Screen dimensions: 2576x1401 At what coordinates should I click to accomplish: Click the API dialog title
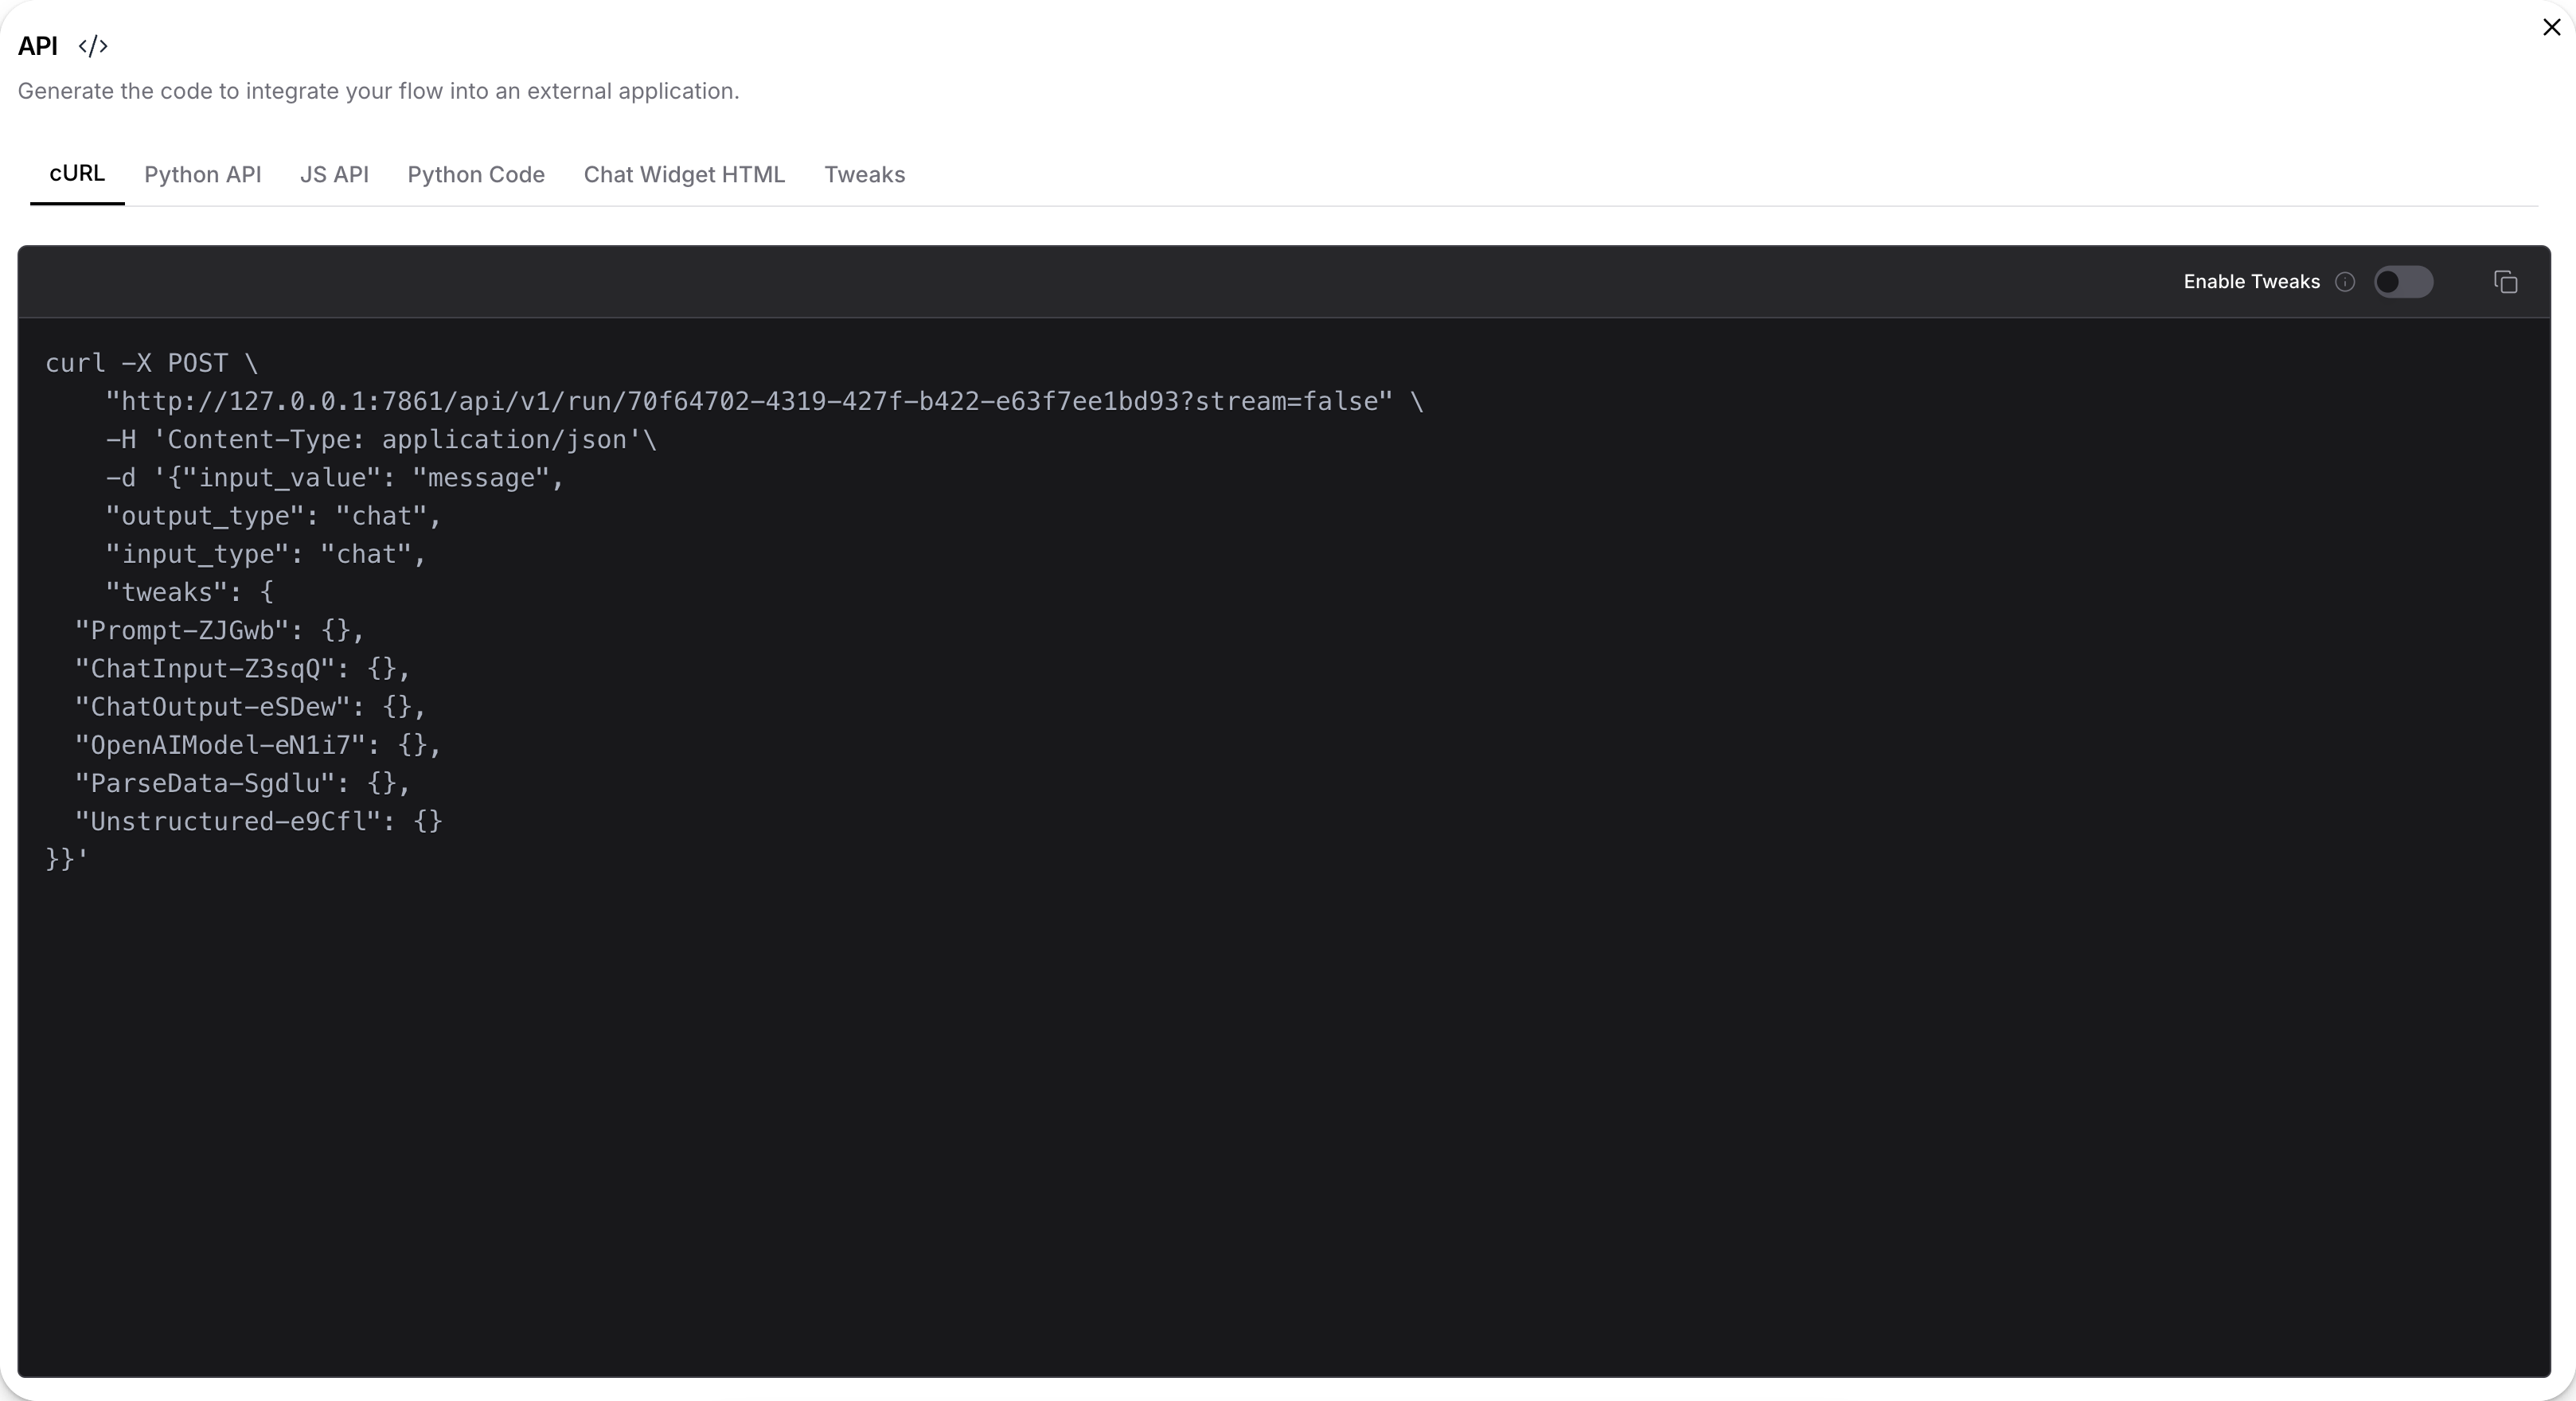38,46
